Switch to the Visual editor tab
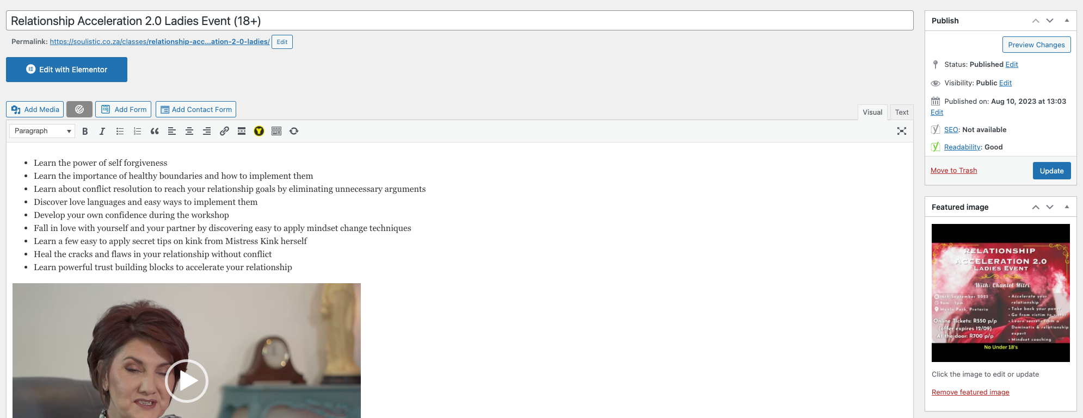 pyautogui.click(x=872, y=112)
